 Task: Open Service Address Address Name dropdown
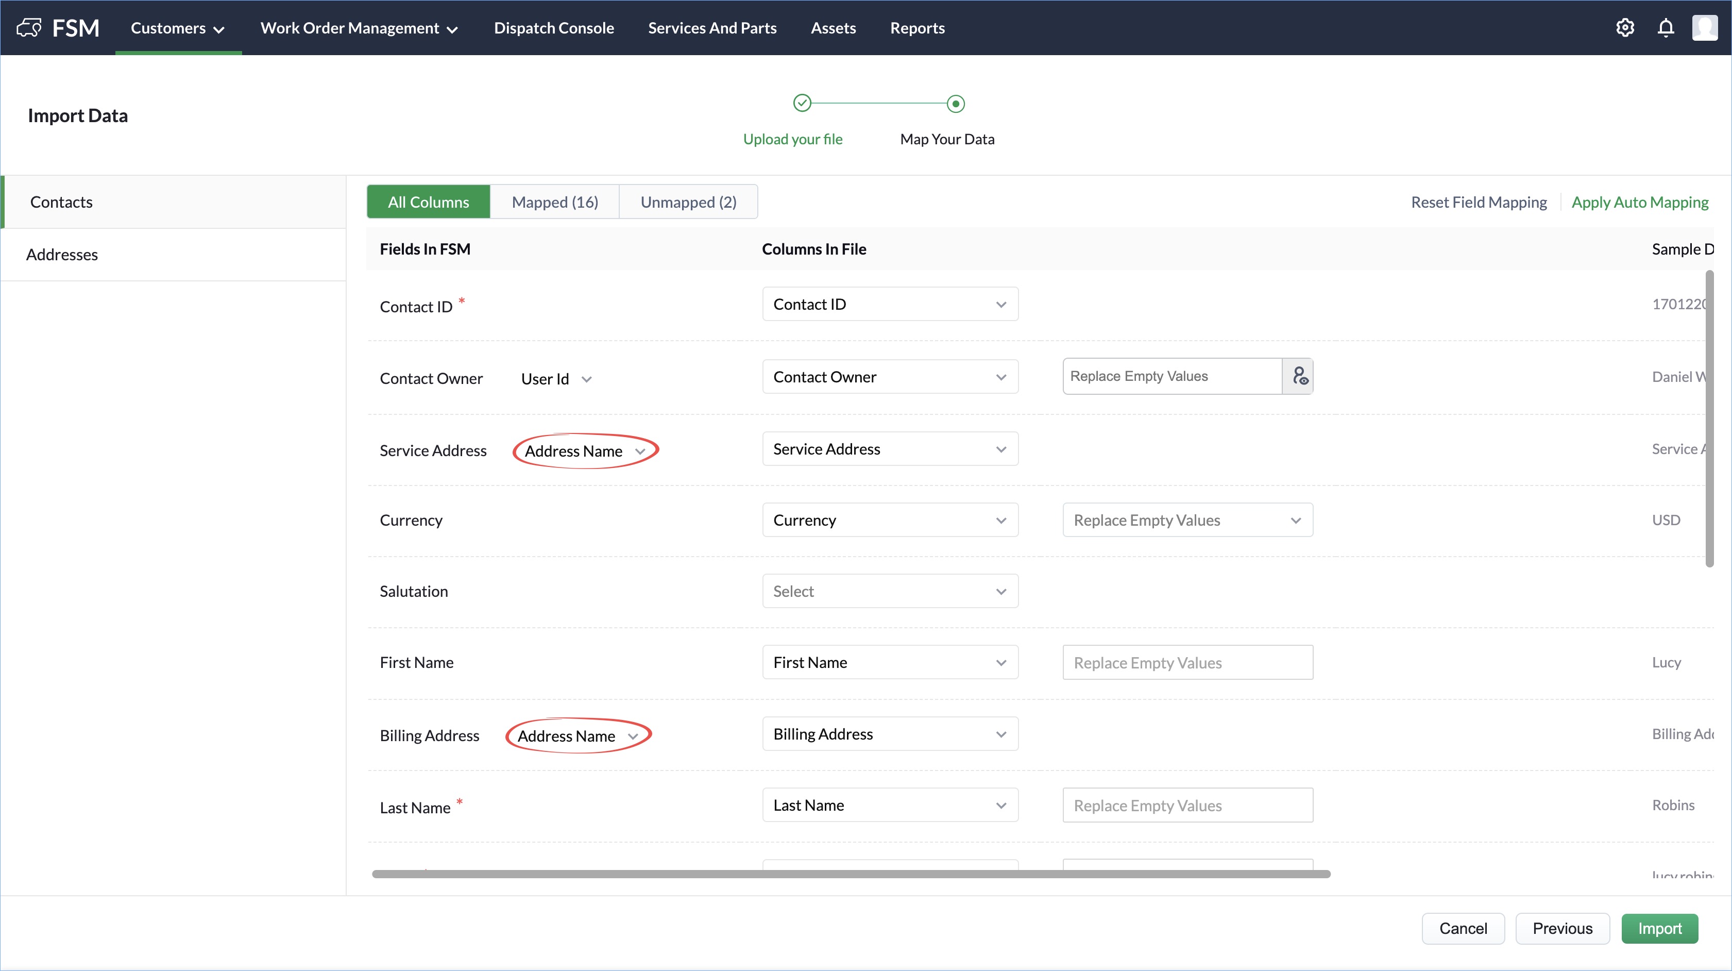(585, 451)
